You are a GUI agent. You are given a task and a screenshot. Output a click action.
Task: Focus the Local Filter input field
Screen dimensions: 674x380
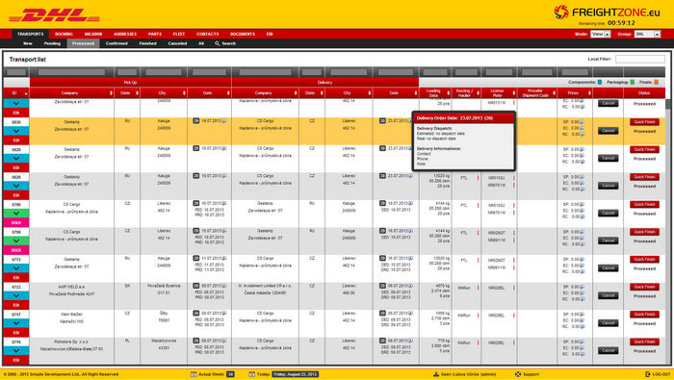[640, 59]
